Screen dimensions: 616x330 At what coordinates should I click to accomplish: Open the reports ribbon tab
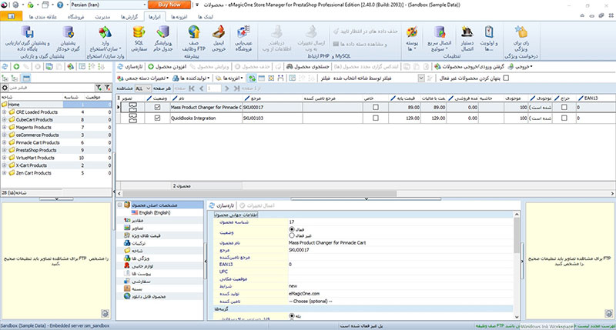[x=129, y=15]
